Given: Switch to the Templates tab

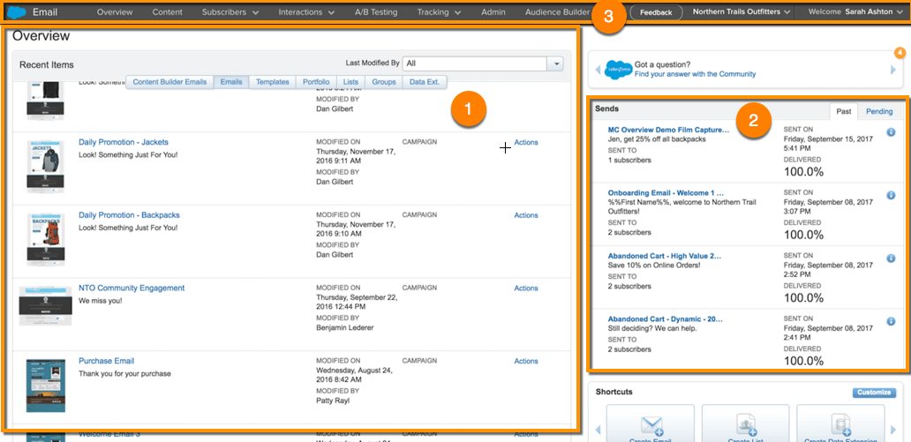Looking at the screenshot, I should point(273,82).
